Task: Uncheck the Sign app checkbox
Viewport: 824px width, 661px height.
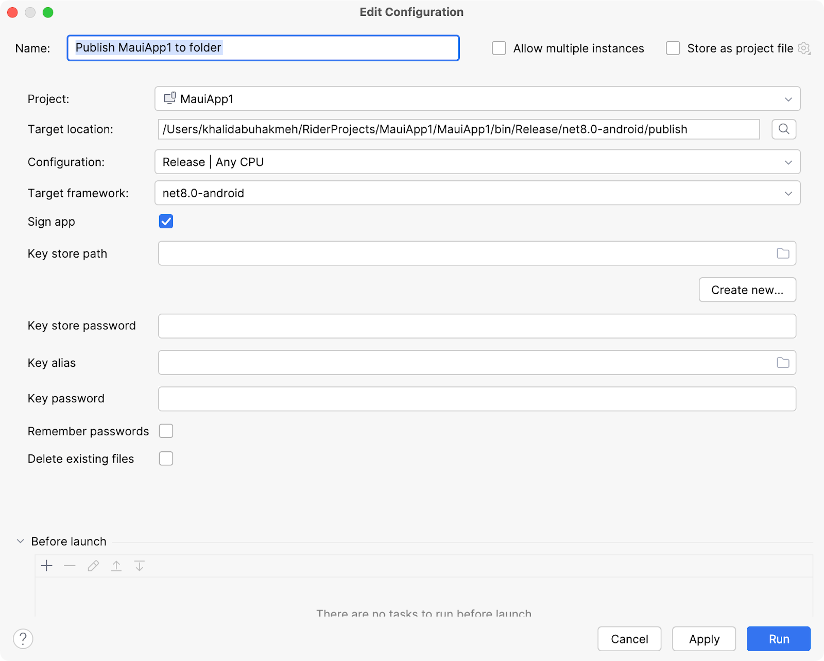Action: pyautogui.click(x=166, y=222)
